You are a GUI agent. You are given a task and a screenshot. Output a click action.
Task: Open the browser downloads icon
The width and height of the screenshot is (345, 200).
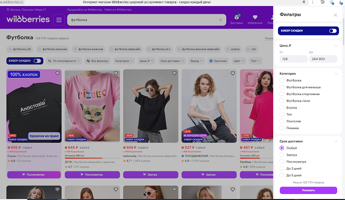[x=341, y=2]
